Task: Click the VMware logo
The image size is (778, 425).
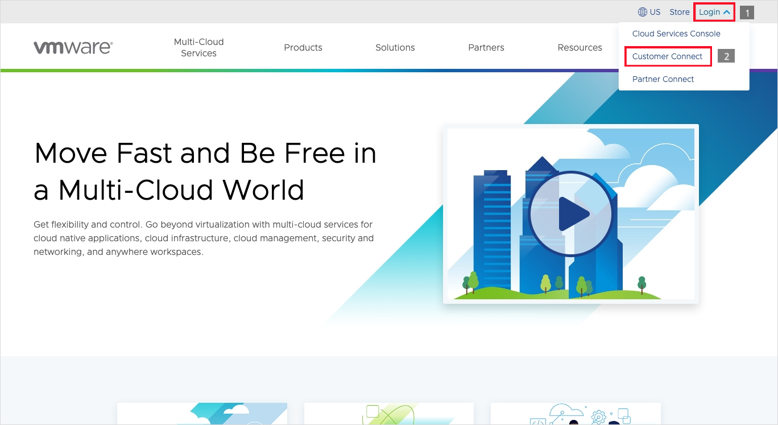Action: pos(73,48)
